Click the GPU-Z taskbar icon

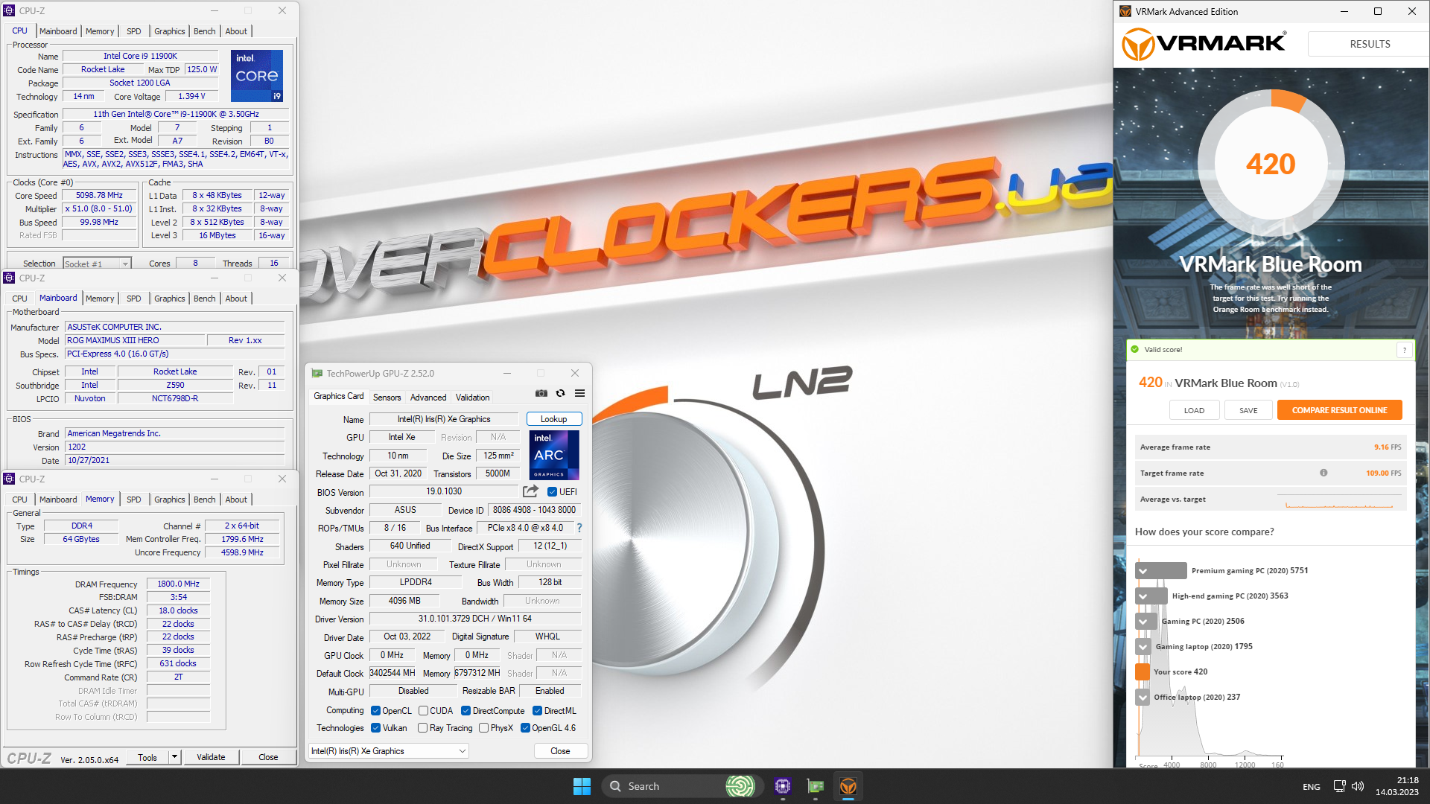click(816, 786)
